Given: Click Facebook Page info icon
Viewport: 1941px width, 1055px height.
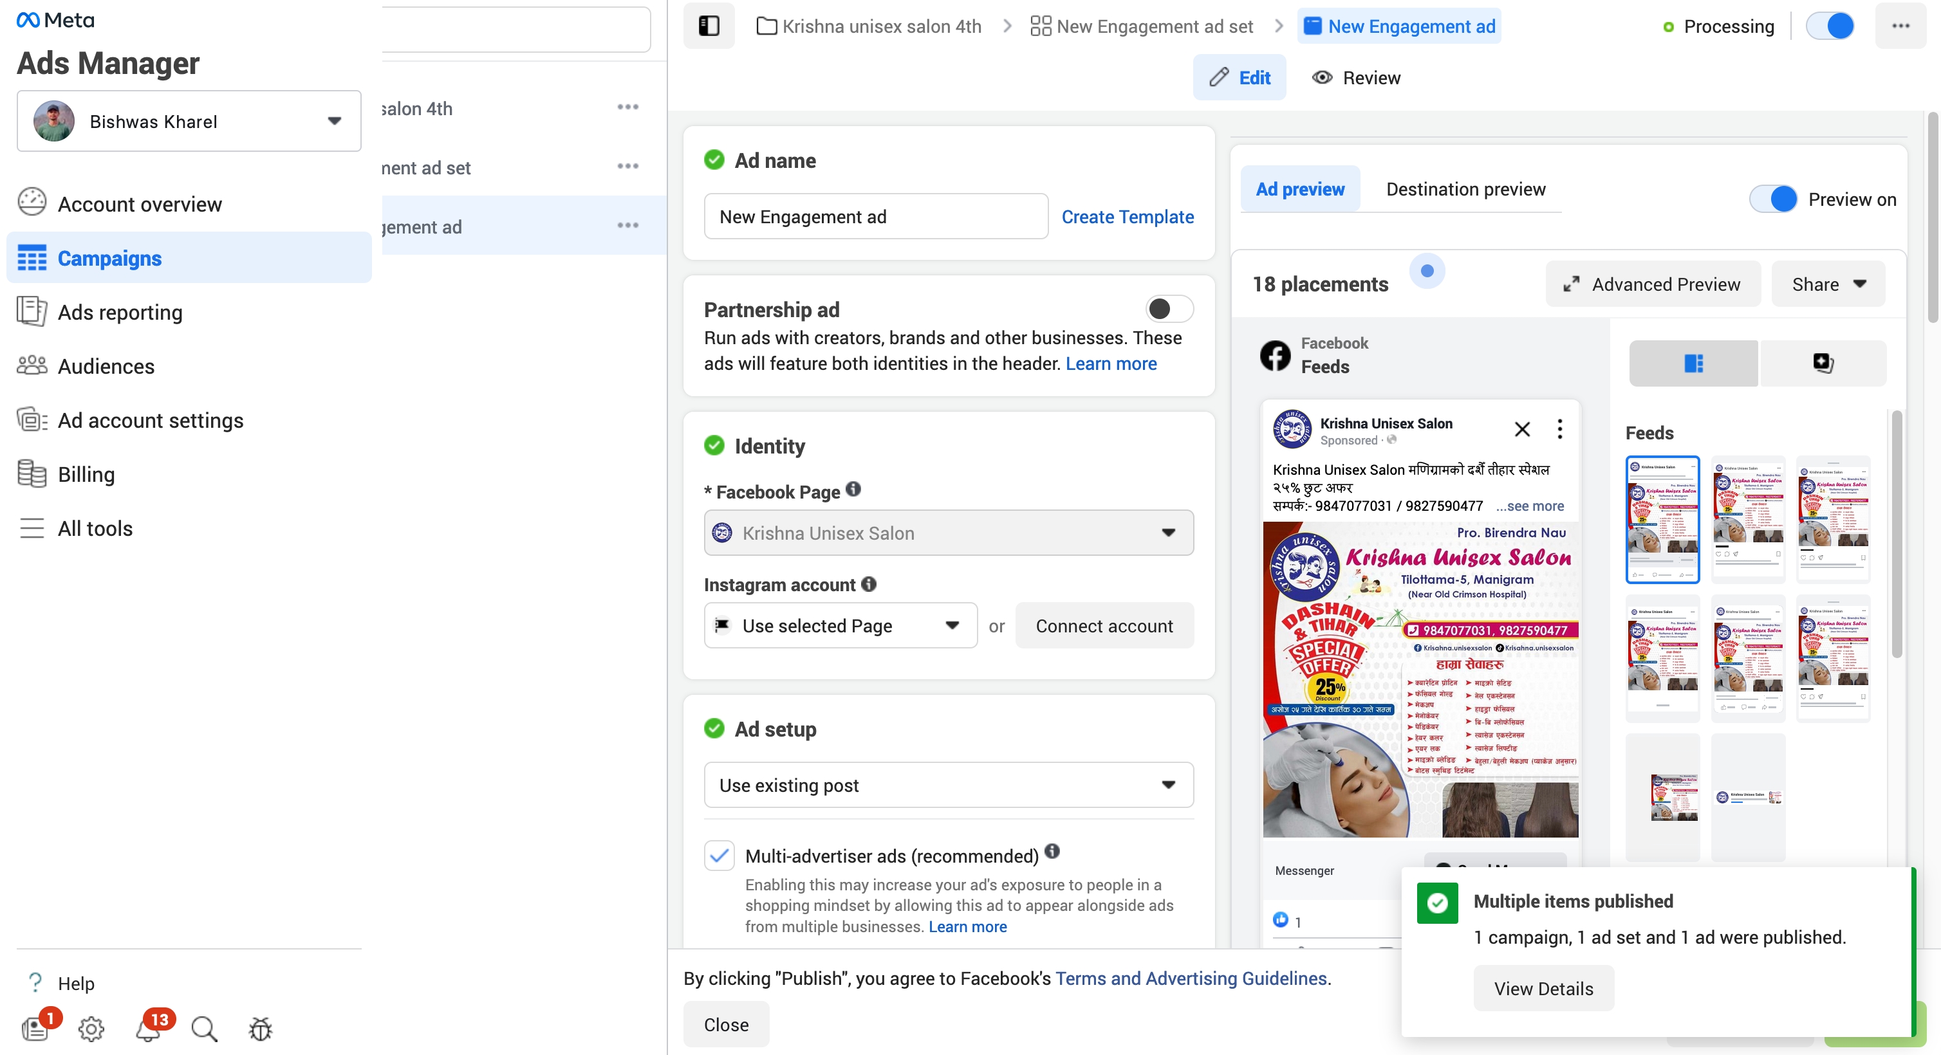Looking at the screenshot, I should pyautogui.click(x=853, y=490).
